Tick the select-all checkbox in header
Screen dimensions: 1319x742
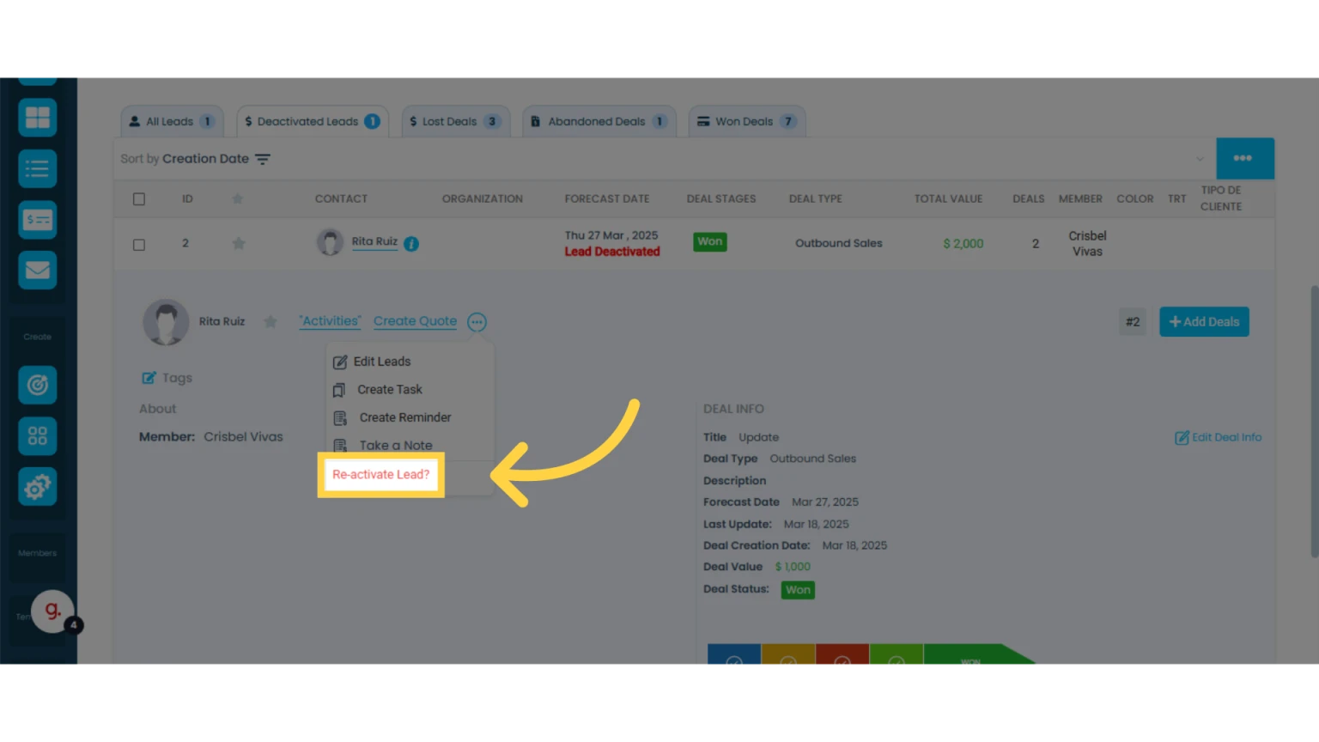[x=139, y=199]
